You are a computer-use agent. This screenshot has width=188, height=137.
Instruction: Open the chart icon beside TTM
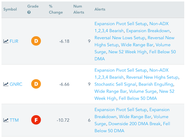[6, 120]
